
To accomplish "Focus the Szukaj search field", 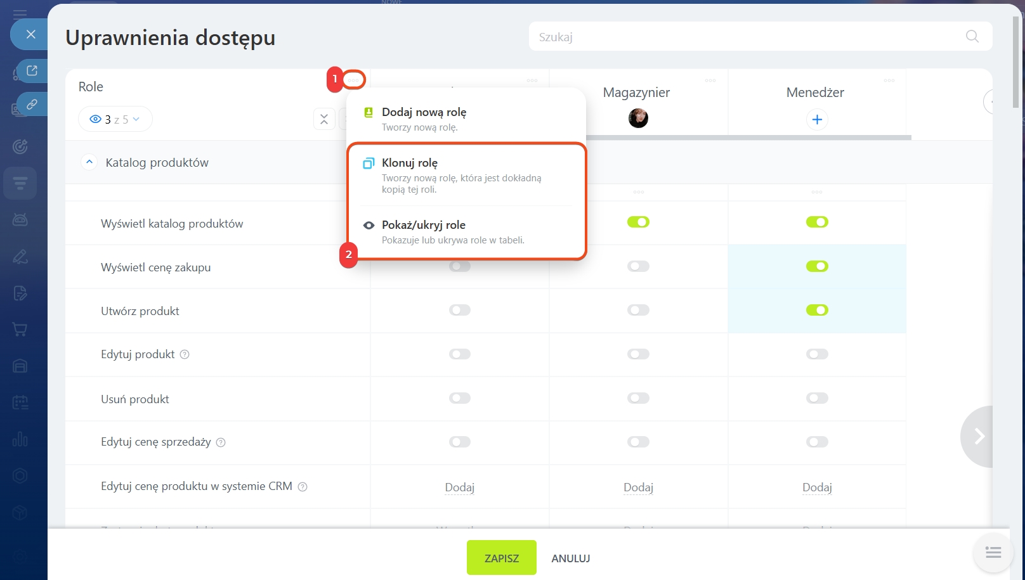I will 761,37.
